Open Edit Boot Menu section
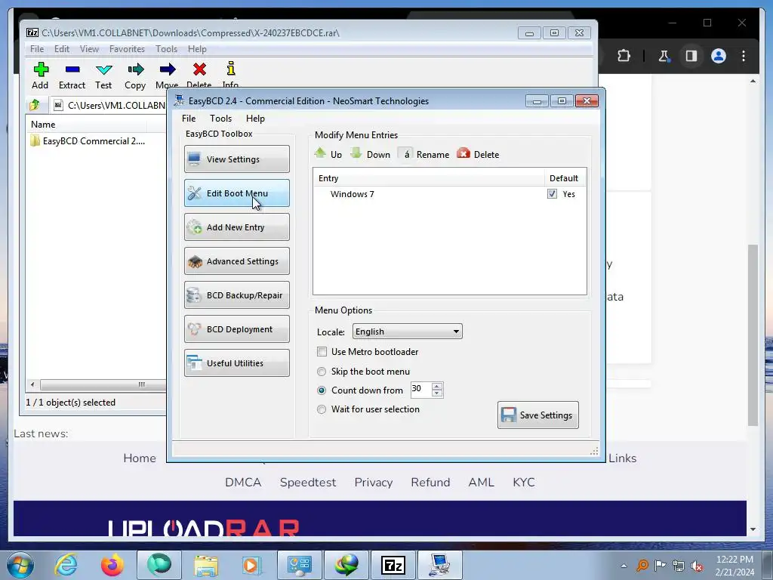This screenshot has height=580, width=773. [236, 193]
